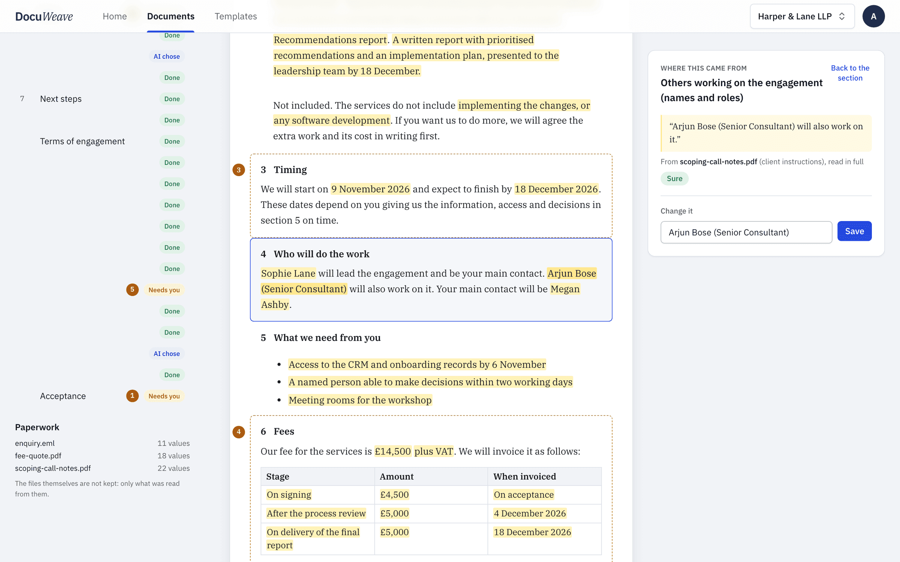Open the DocuWeave logo home link
Image resolution: width=900 pixels, height=562 pixels.
[x=44, y=16]
